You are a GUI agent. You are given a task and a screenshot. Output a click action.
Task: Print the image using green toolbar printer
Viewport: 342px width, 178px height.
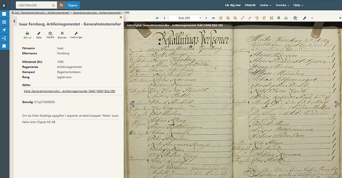(x=286, y=18)
